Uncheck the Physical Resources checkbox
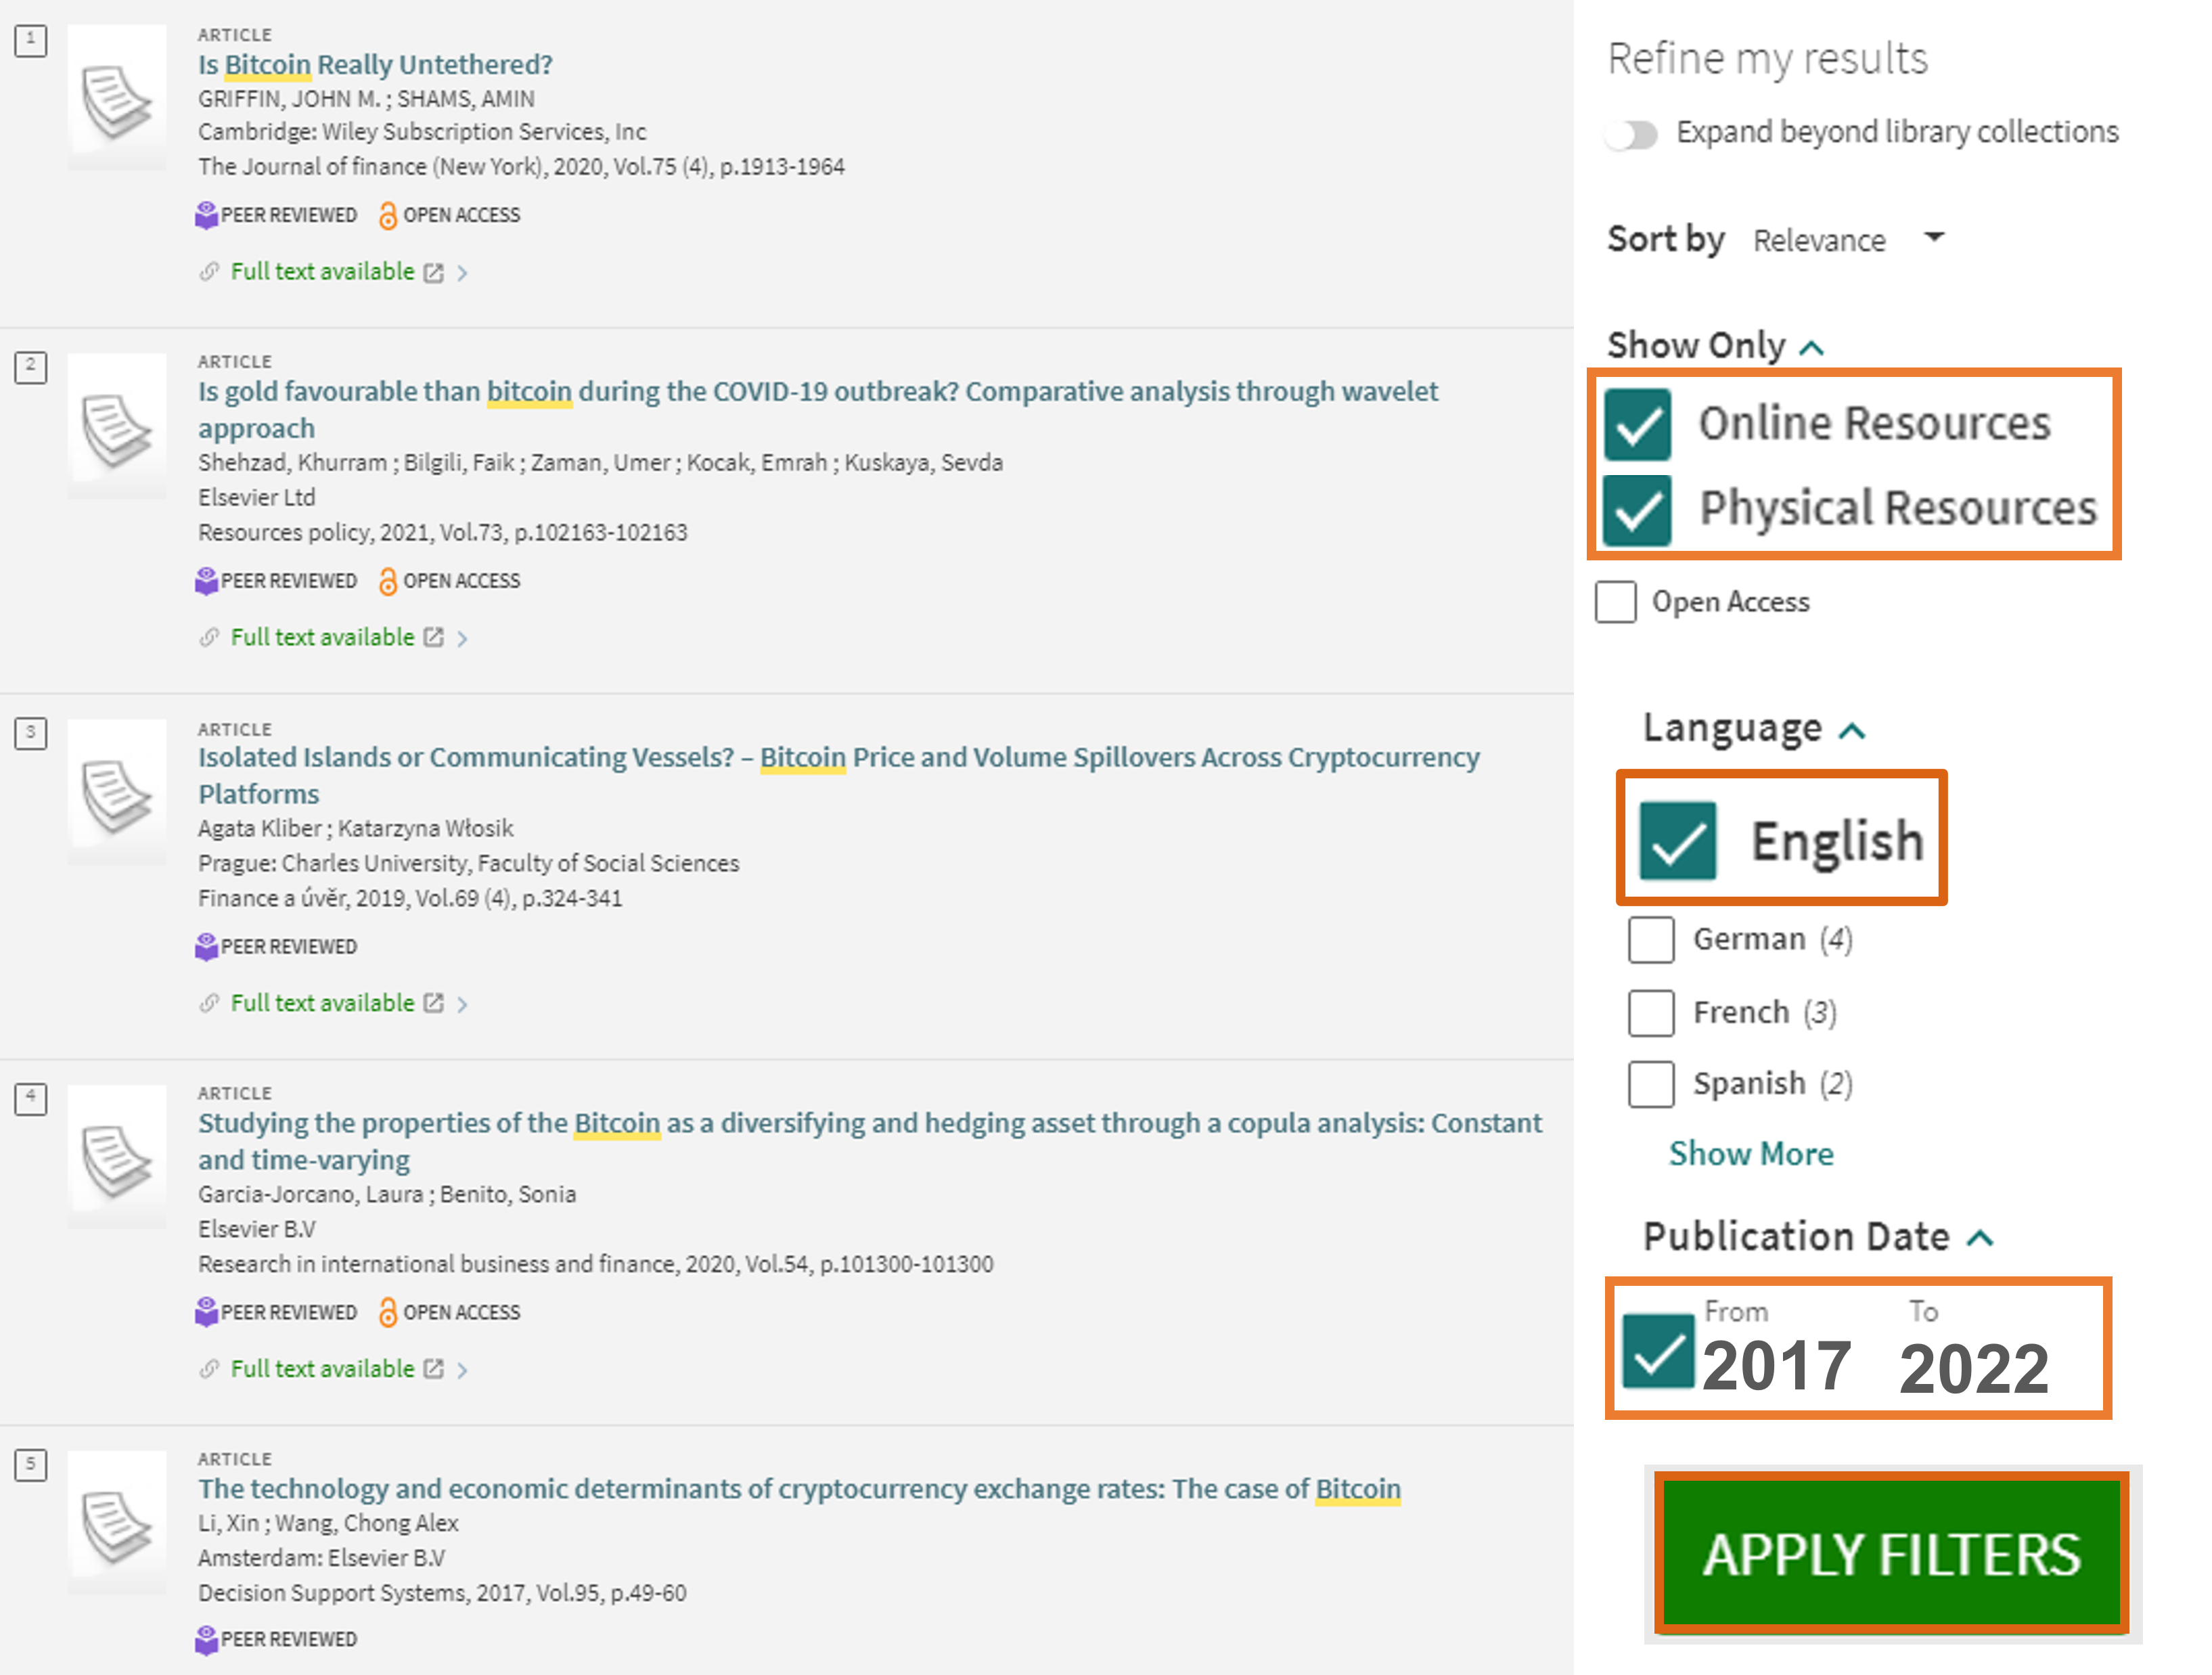2212x1675 pixels. point(1637,509)
